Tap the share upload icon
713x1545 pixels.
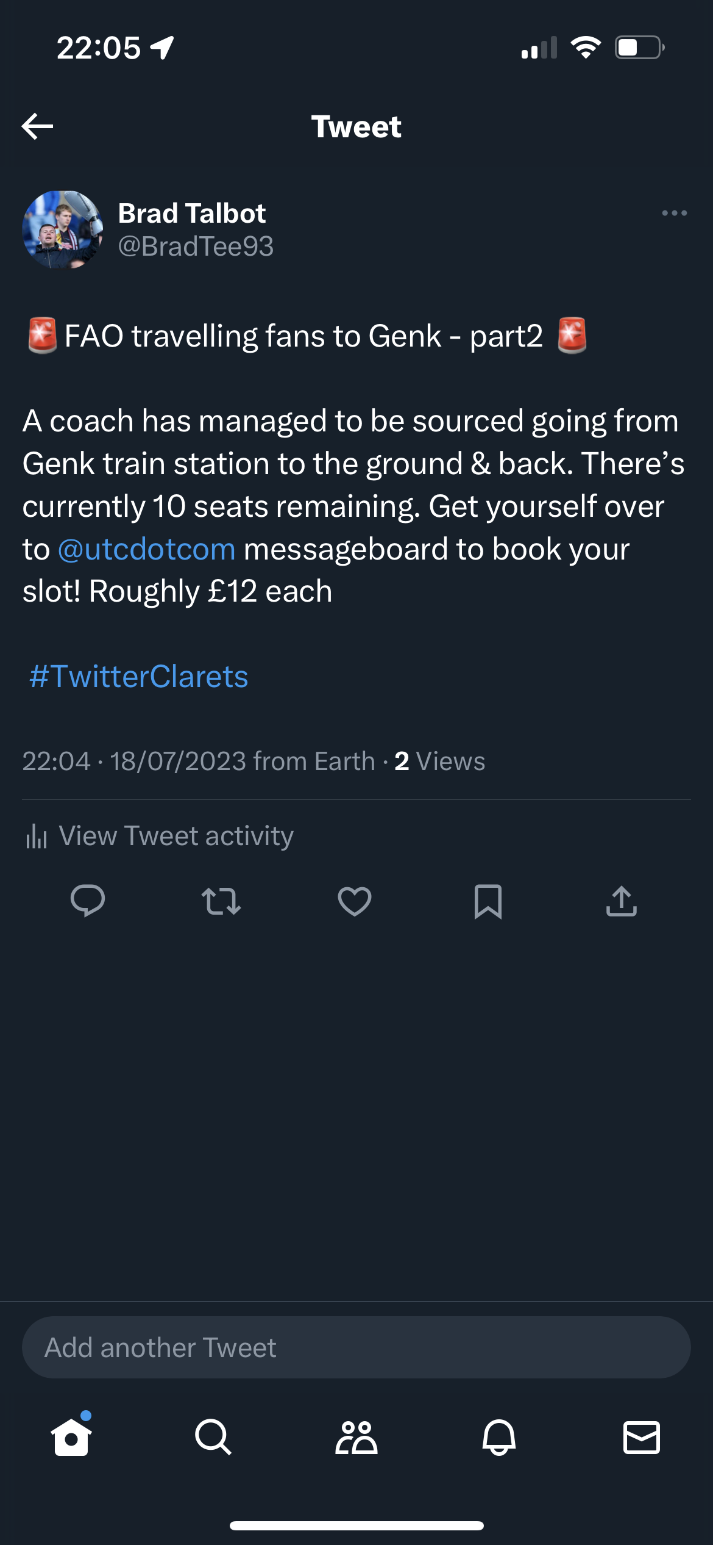pos(622,901)
